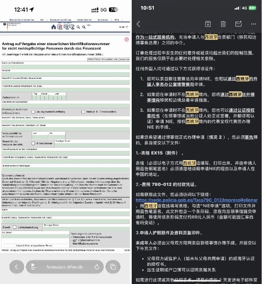Mark email as unread with the envelope icon
Screen dimensions: 262x284
239,24
